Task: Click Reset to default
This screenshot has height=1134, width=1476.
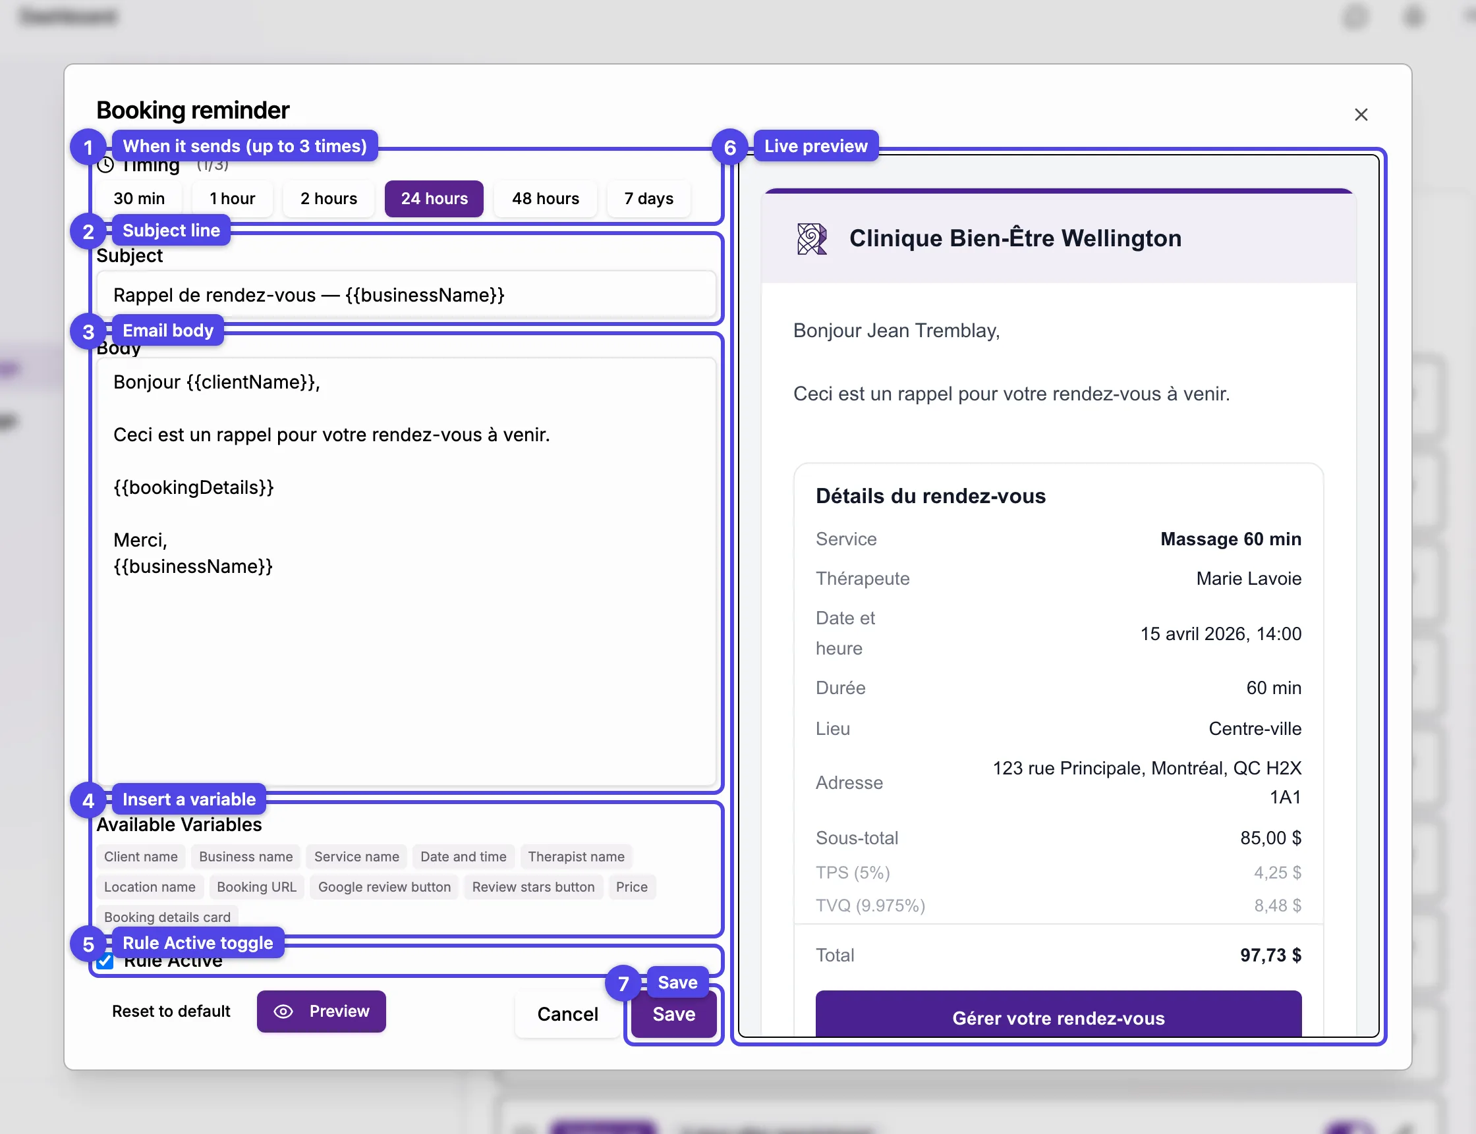Action: pyautogui.click(x=171, y=1011)
